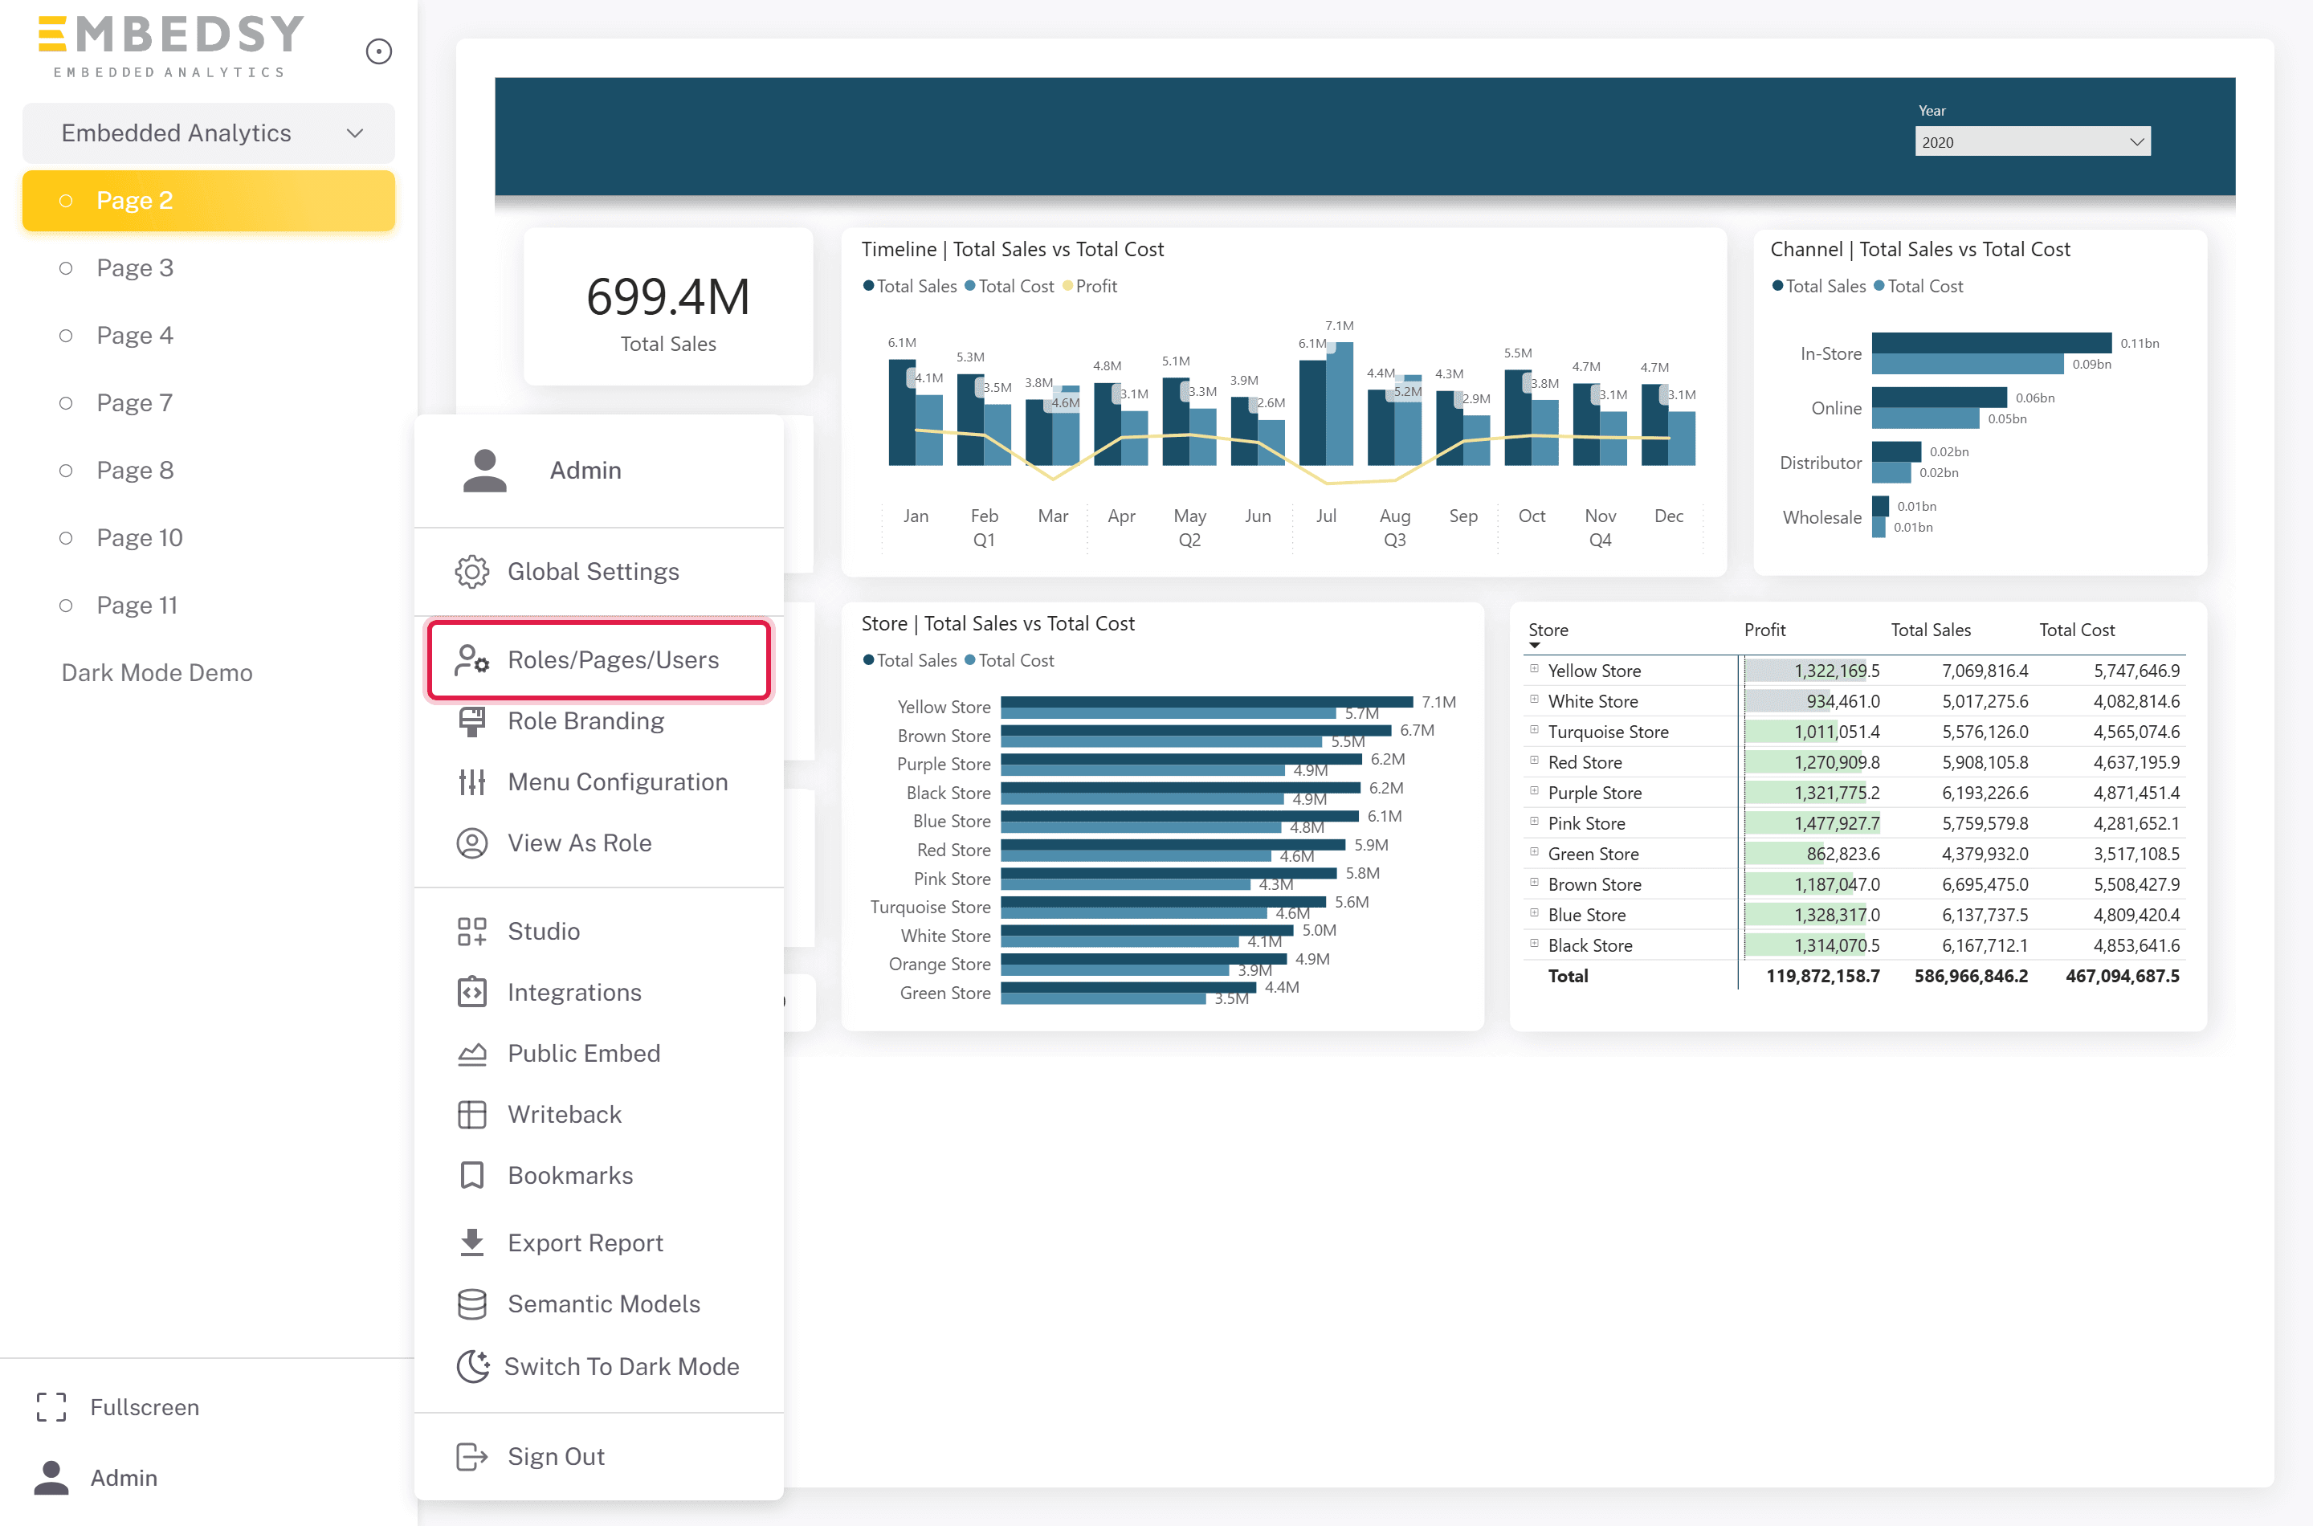Click the Export Report download icon
Image resolution: width=2313 pixels, height=1526 pixels.
click(x=472, y=1242)
